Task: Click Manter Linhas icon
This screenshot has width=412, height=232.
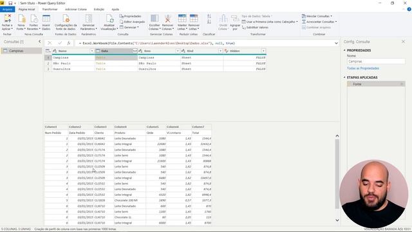Action: point(182,19)
